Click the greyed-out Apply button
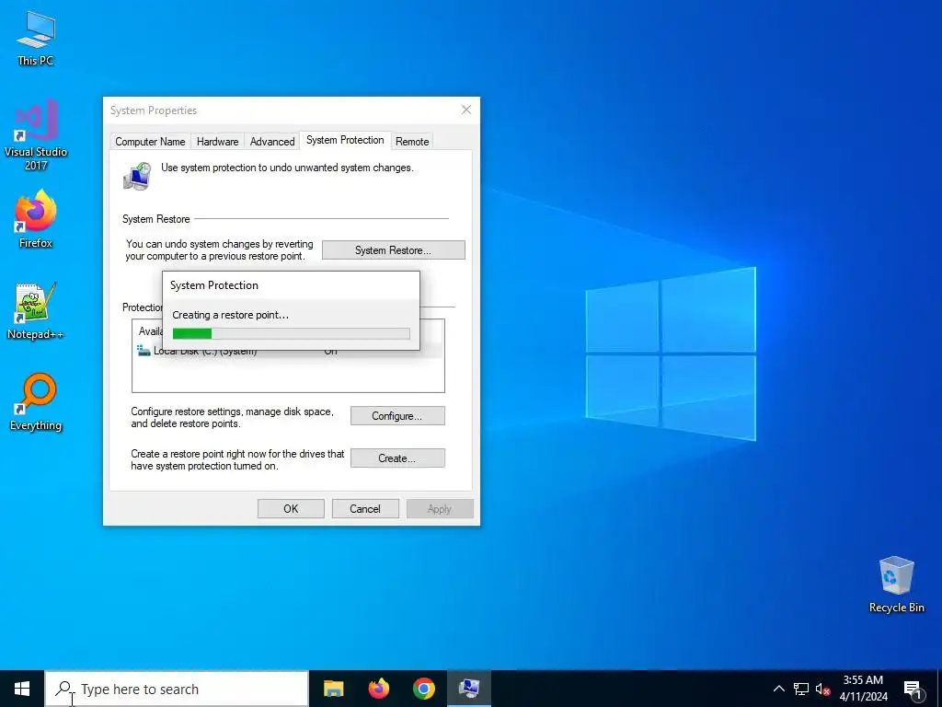The width and height of the screenshot is (942, 707). click(x=440, y=508)
